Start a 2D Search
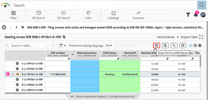208x100 pixels. [64, 15]
